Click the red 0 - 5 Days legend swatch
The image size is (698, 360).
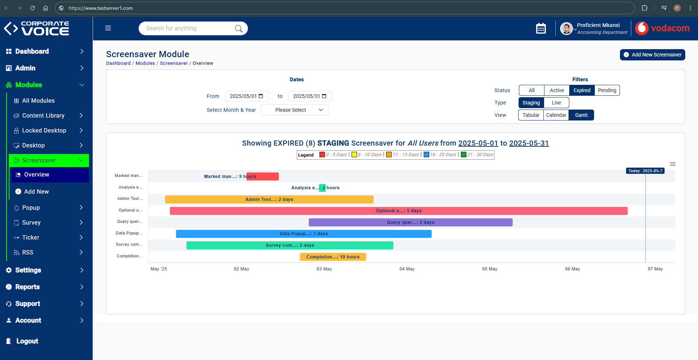(322, 155)
